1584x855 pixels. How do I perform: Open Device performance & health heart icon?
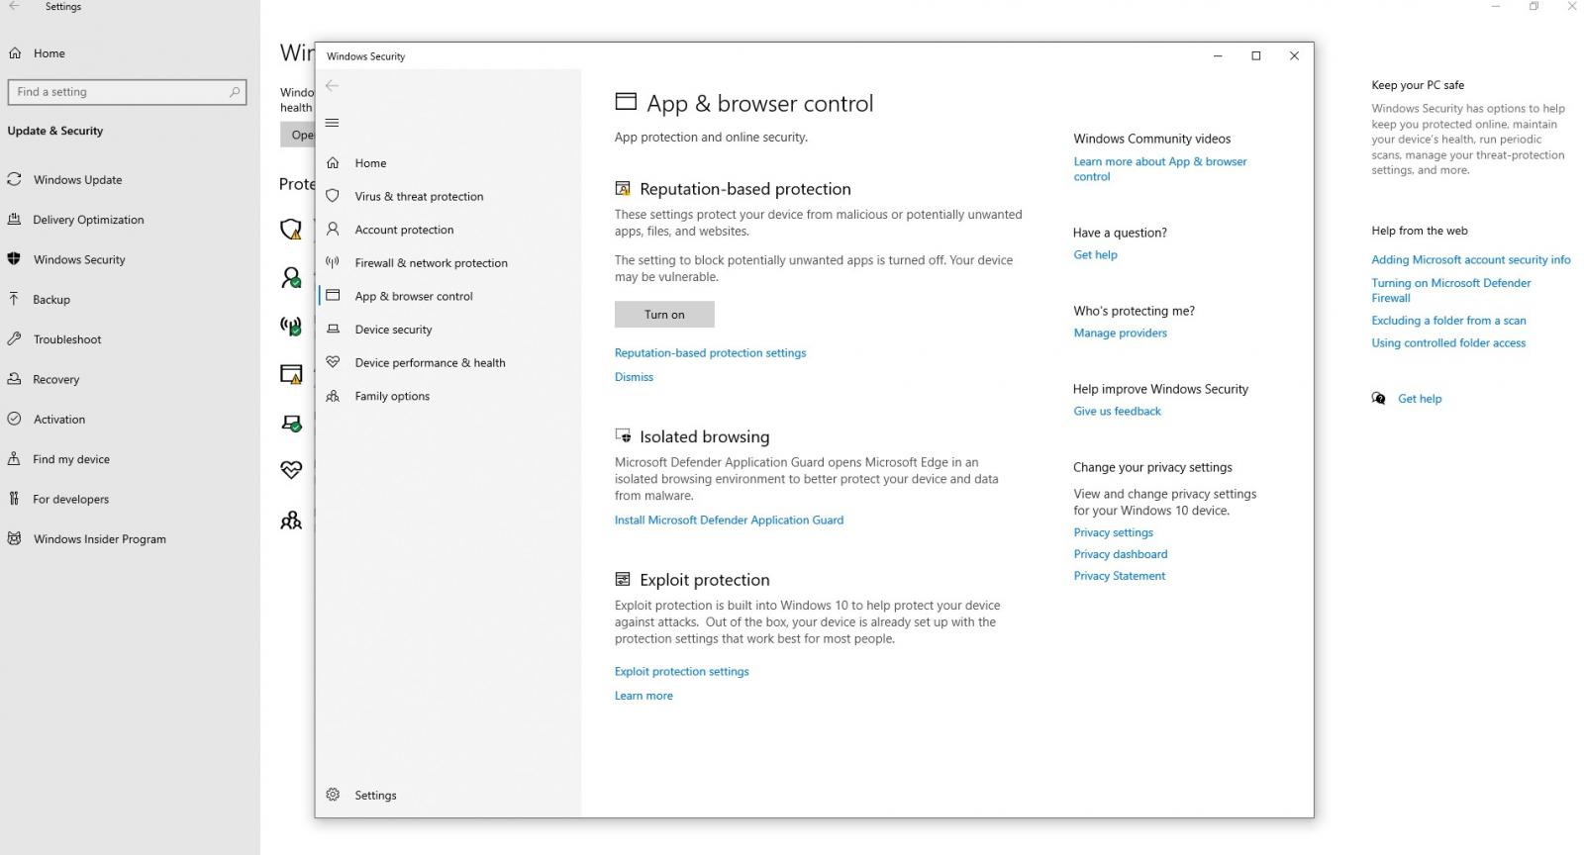point(333,362)
